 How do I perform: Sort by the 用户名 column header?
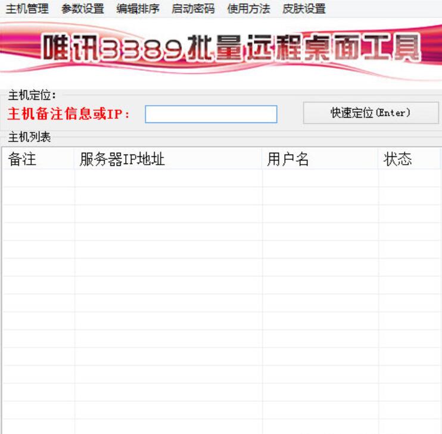pyautogui.click(x=320, y=159)
